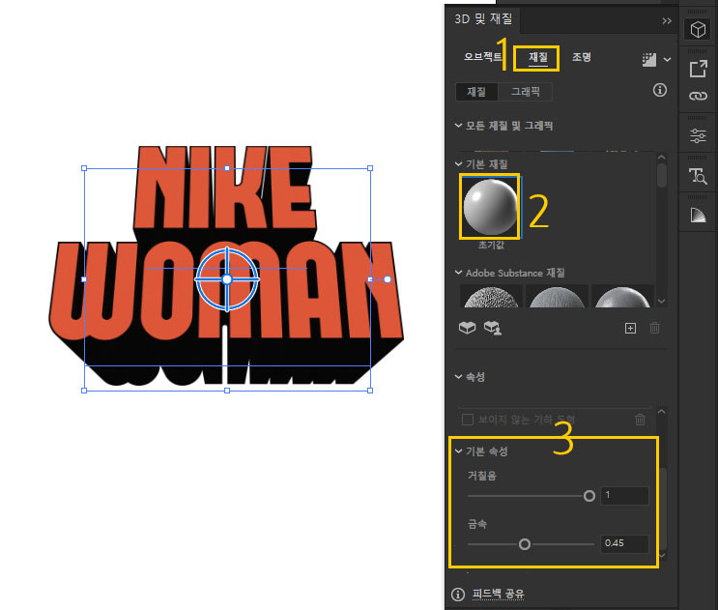The width and height of the screenshot is (718, 610).
Task: Click the 3D 및 재질 panel title tab
Action: coord(483,19)
